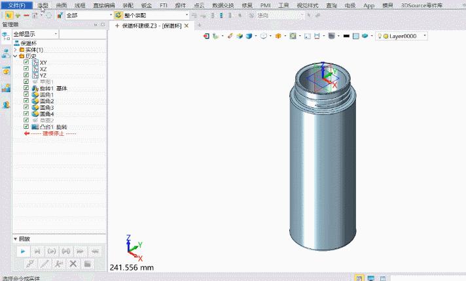Image resolution: width=466 pixels, height=281 pixels.
Task: Toggle the 凸台1 旋转 checkbox
Action: [26, 127]
